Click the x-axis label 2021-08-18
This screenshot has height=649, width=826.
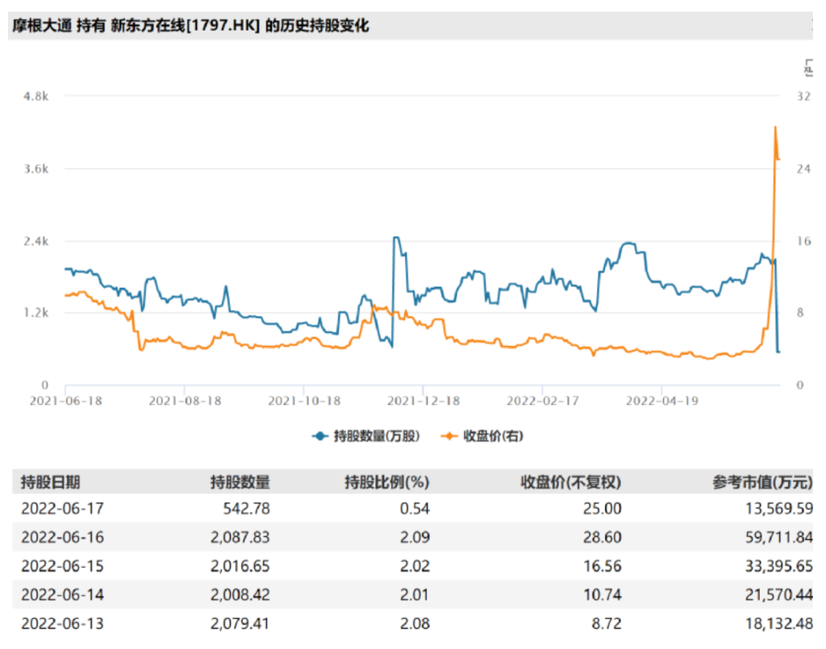pos(185,401)
